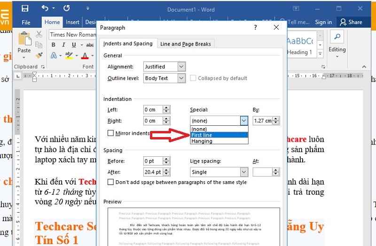376x246 pixels.
Task: Open Clipboard pane launcher
Action: pos(43,67)
